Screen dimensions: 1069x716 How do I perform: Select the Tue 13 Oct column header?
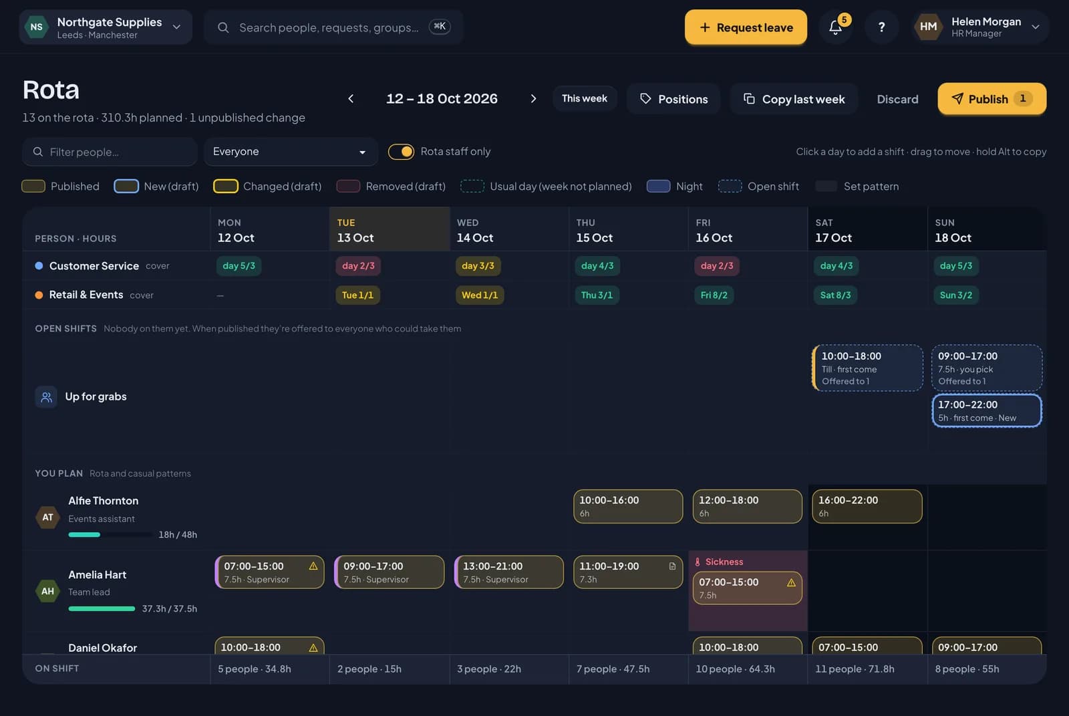(x=390, y=230)
